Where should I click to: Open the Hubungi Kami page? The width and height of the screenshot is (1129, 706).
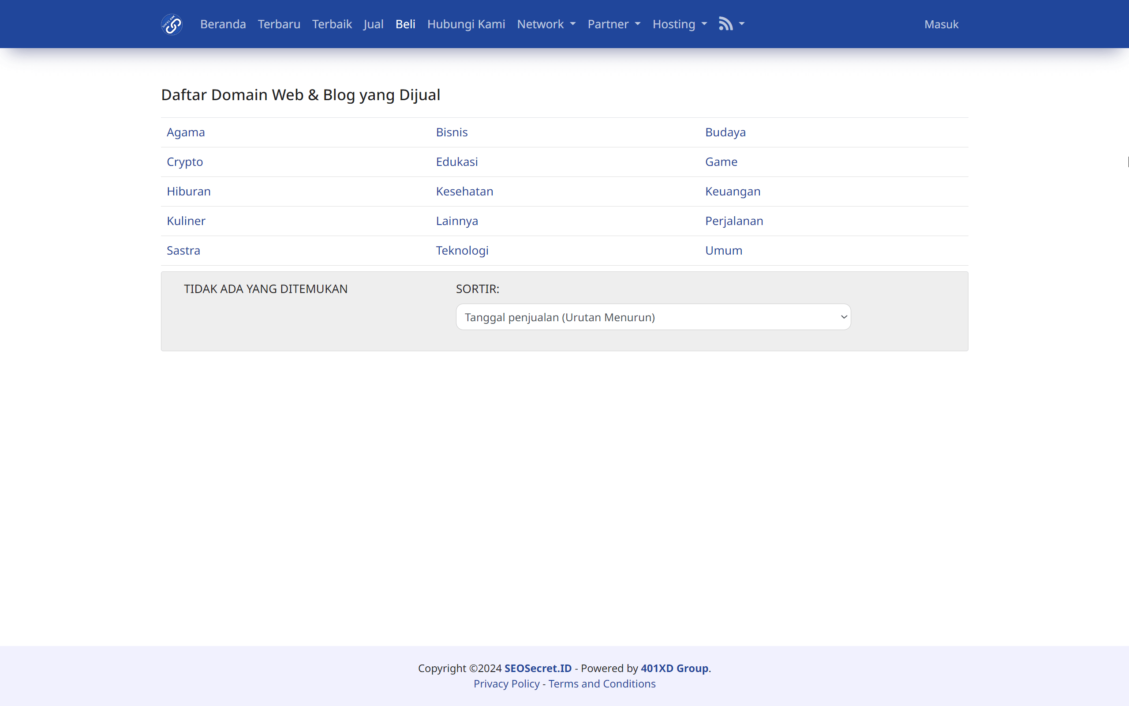(x=466, y=24)
